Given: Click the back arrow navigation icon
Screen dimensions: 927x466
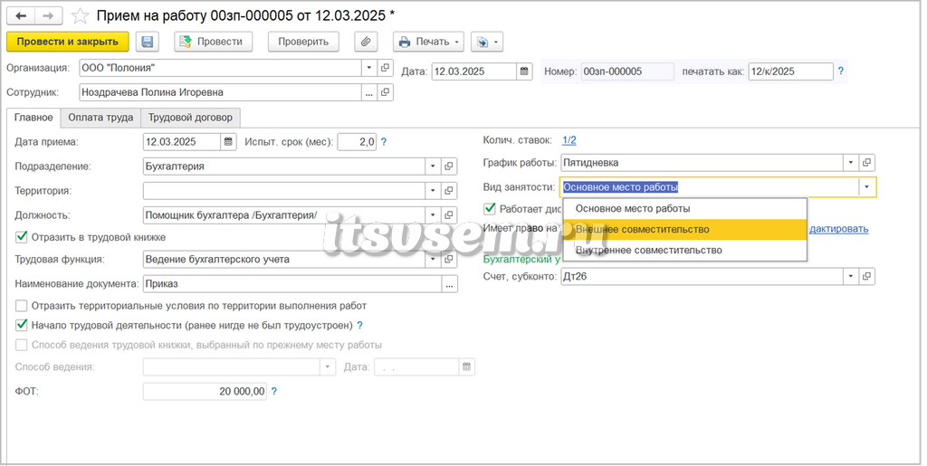Looking at the screenshot, I should 21,16.
